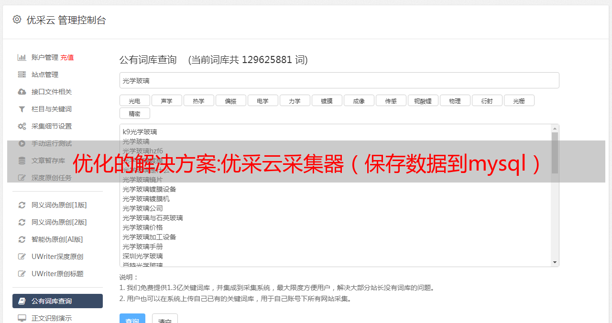Click the k9光学玻璃 result row
The image size is (612, 323).
(x=336, y=132)
